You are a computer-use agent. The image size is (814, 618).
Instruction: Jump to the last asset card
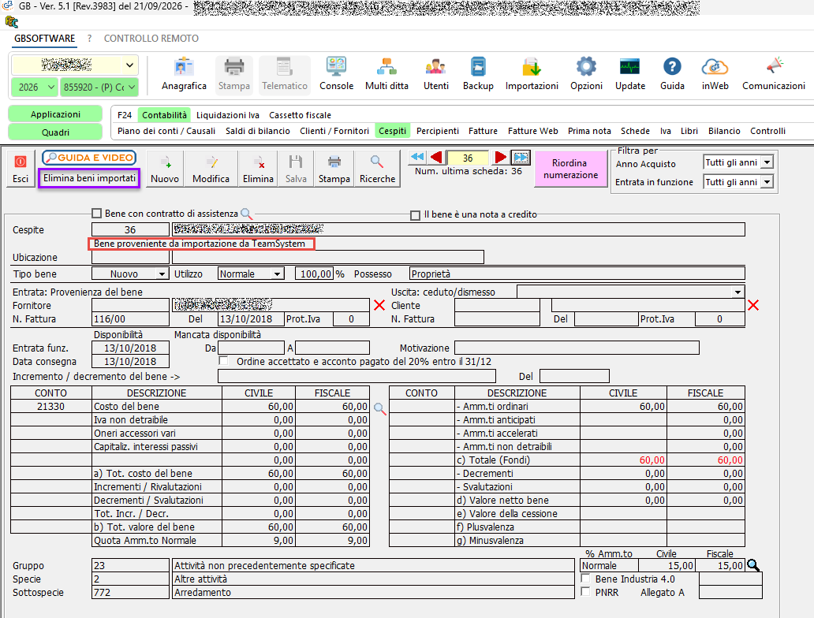point(521,157)
